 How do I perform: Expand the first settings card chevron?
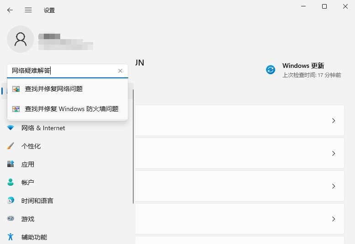(334, 121)
